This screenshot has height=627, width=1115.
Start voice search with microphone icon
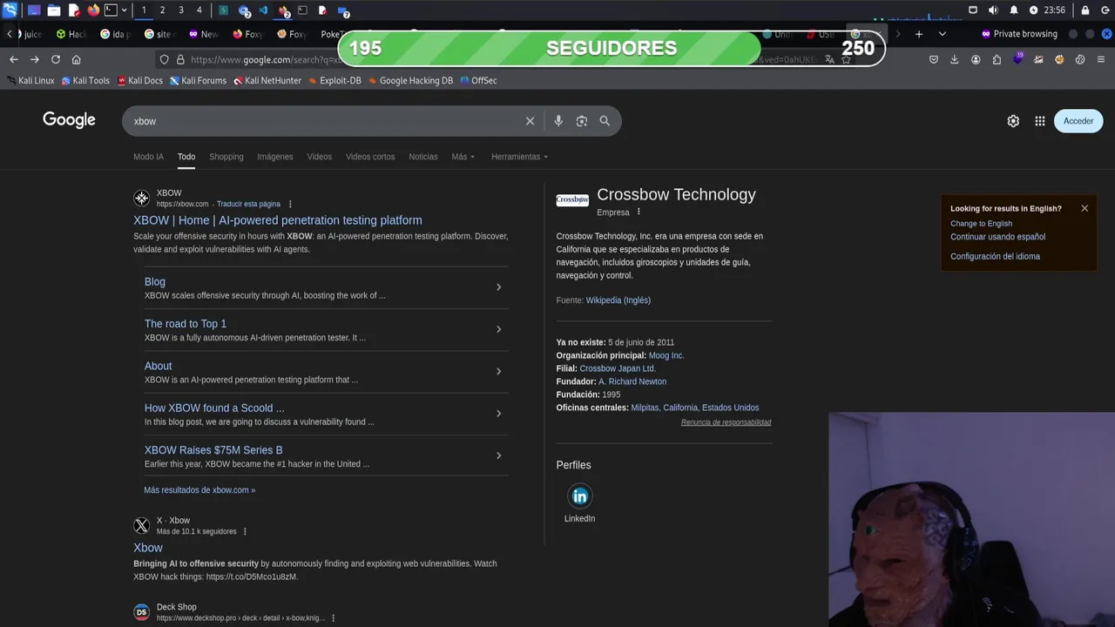point(558,121)
